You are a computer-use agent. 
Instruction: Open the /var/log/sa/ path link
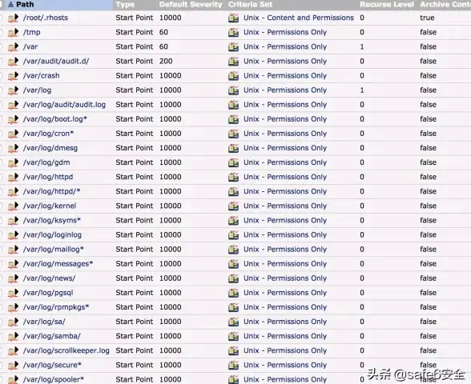[44, 322]
